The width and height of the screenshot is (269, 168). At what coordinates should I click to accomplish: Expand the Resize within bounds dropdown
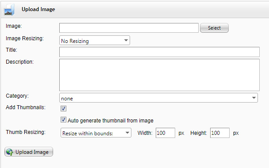click(x=96, y=133)
